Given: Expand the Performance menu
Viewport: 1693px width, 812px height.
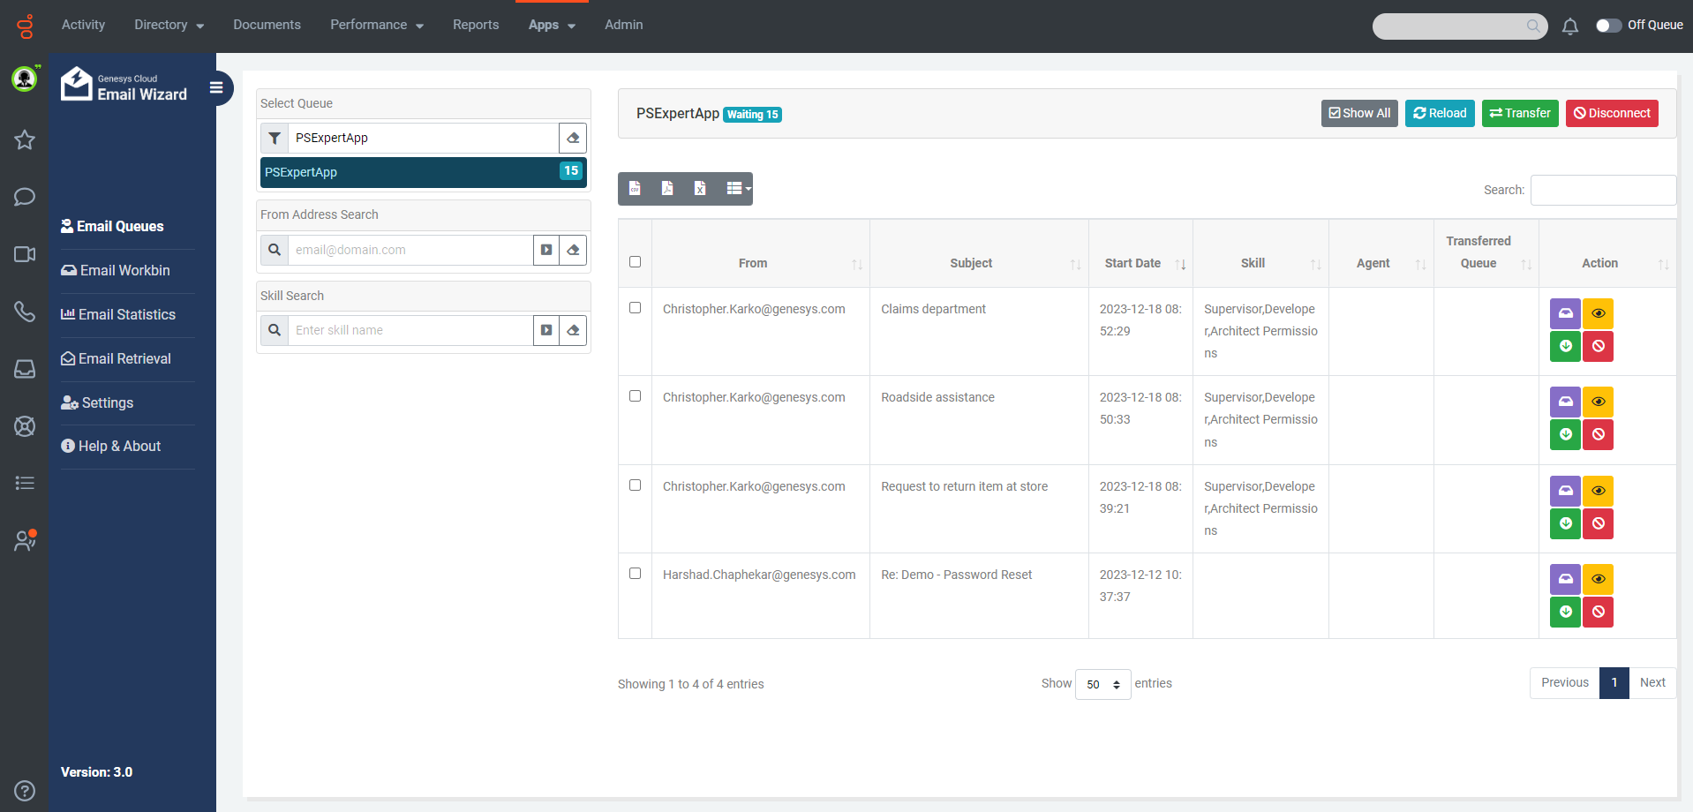Looking at the screenshot, I should [376, 26].
